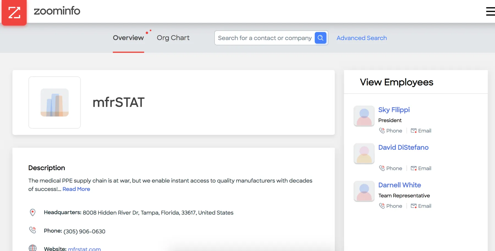Expand description with Read More

coord(76,189)
